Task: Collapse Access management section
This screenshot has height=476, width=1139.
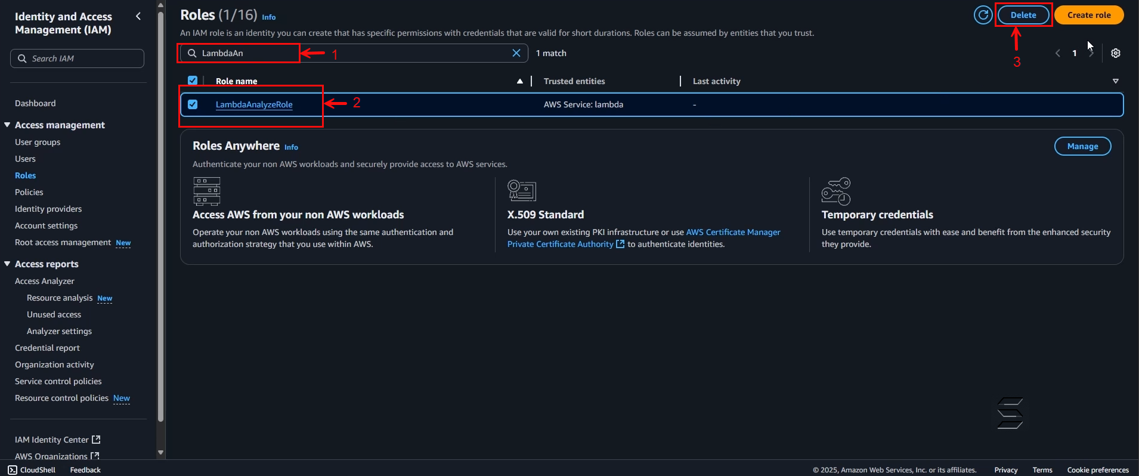Action: point(7,125)
